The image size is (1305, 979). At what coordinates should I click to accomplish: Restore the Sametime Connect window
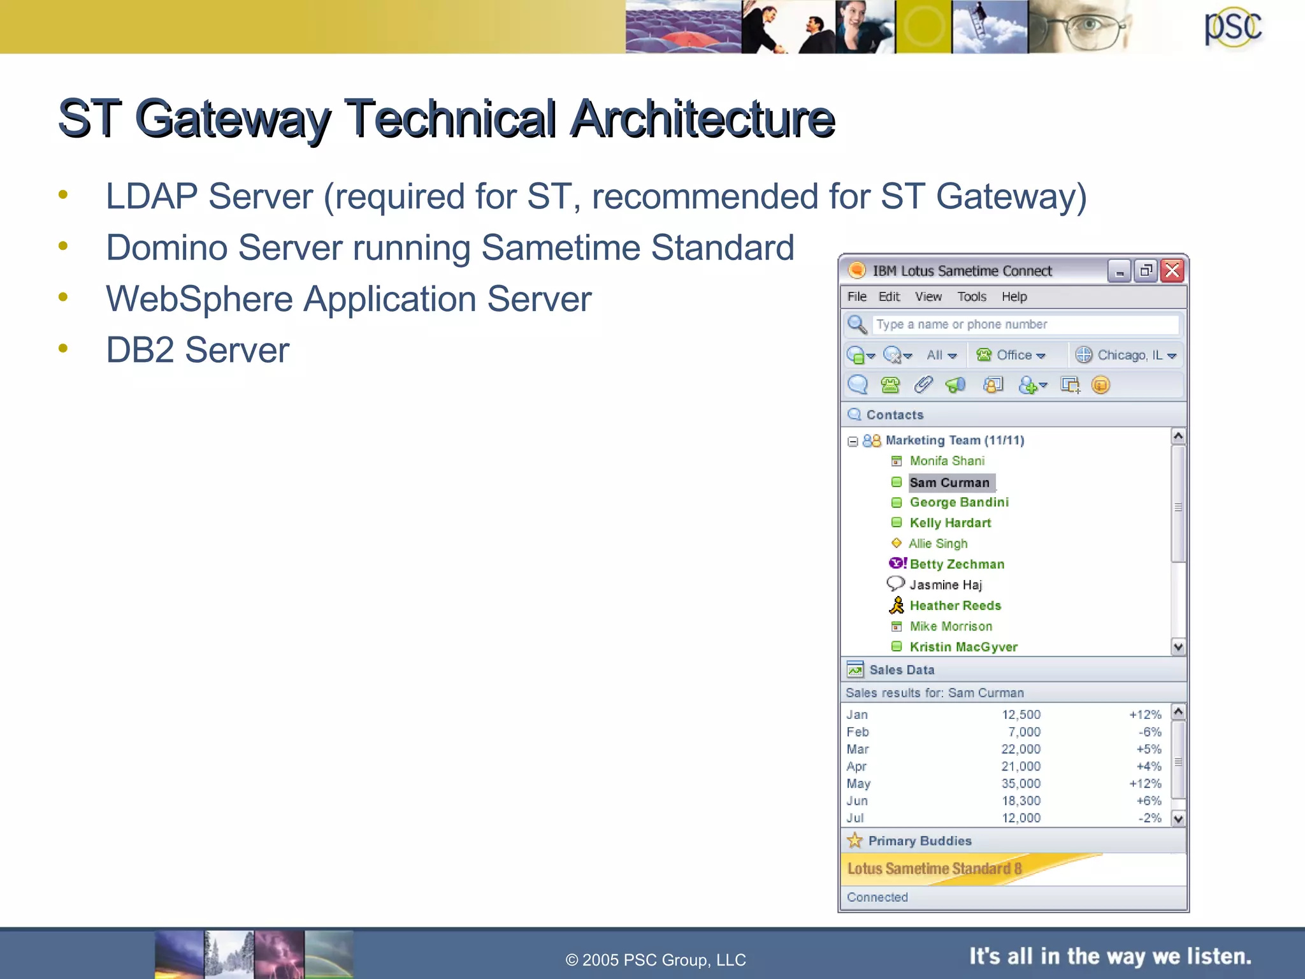(x=1146, y=271)
